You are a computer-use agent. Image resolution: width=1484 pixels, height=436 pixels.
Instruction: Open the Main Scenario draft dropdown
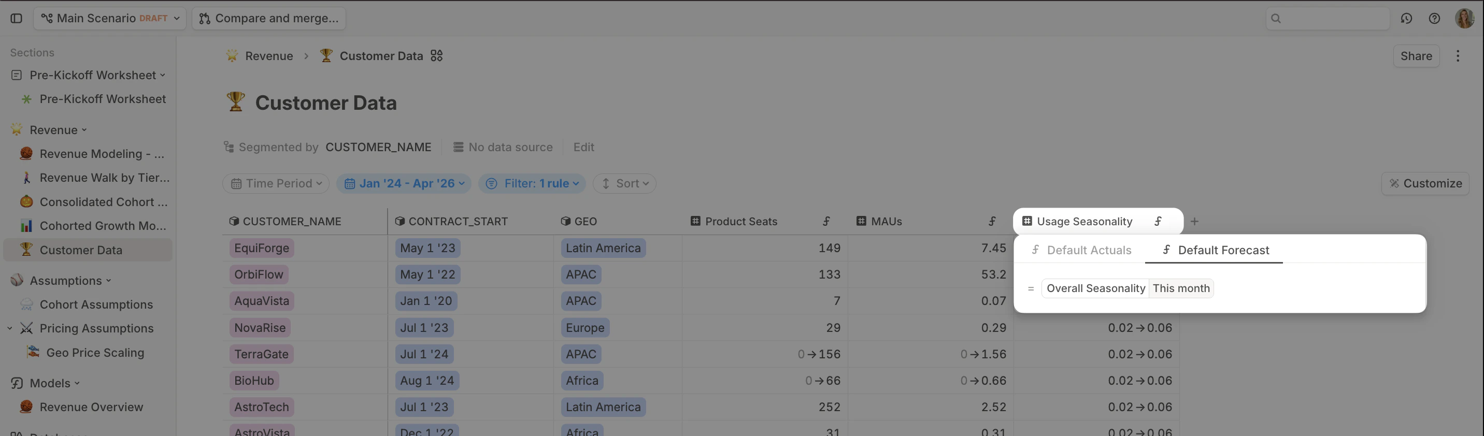(110, 19)
